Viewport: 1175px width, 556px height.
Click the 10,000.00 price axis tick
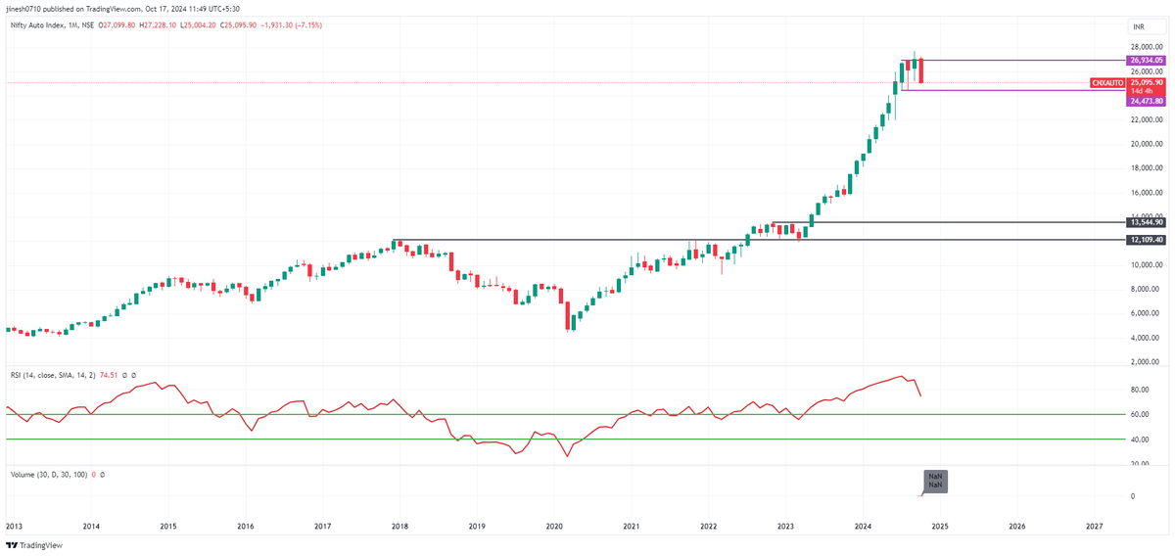1146,265
